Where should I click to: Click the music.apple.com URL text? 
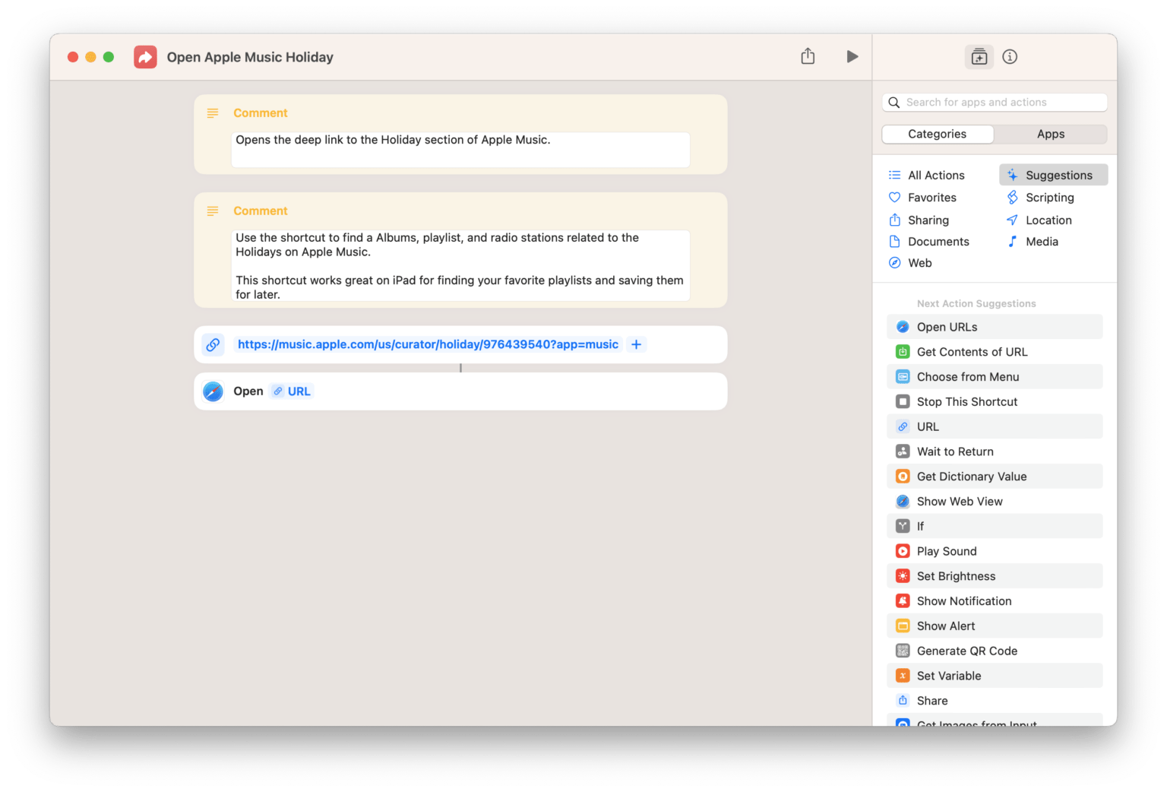point(428,344)
